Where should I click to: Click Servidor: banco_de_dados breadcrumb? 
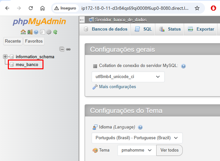121,20
